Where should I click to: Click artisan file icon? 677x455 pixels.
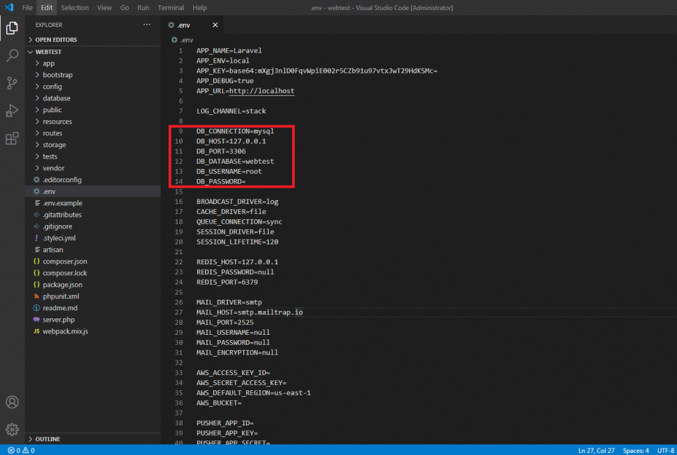point(38,250)
